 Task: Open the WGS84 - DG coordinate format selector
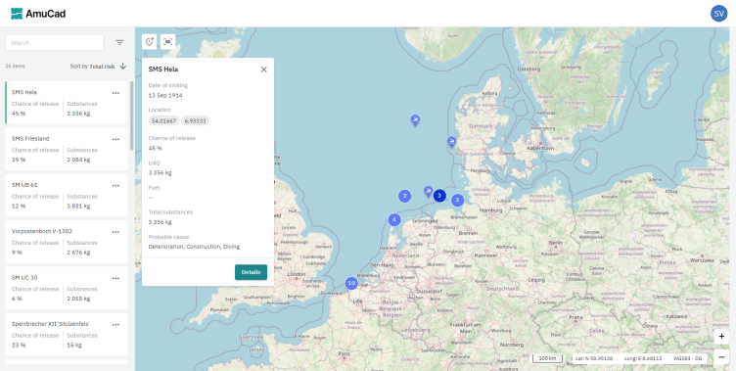click(x=687, y=358)
